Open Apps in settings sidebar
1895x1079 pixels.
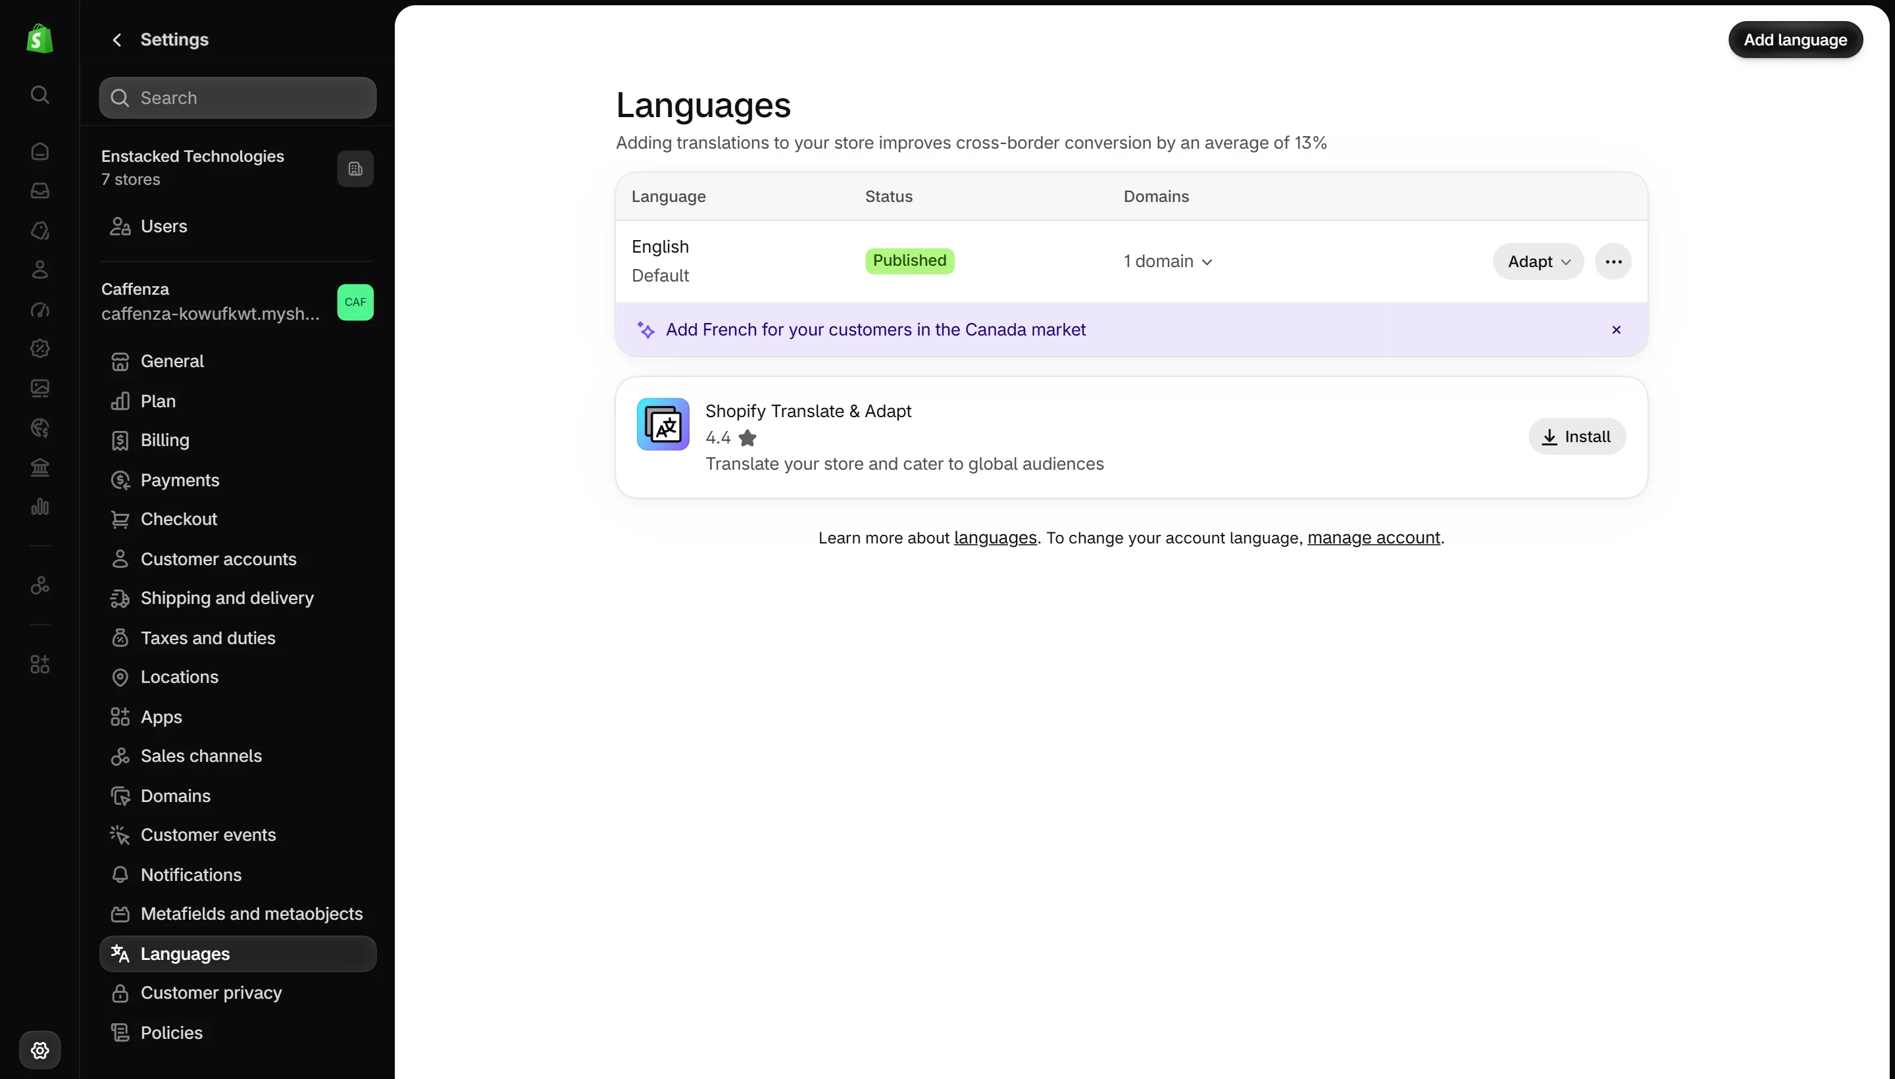point(238,716)
